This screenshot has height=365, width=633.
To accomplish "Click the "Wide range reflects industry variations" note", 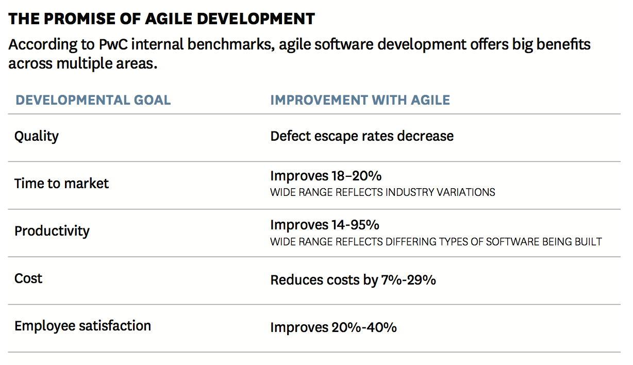I will 382,193.
